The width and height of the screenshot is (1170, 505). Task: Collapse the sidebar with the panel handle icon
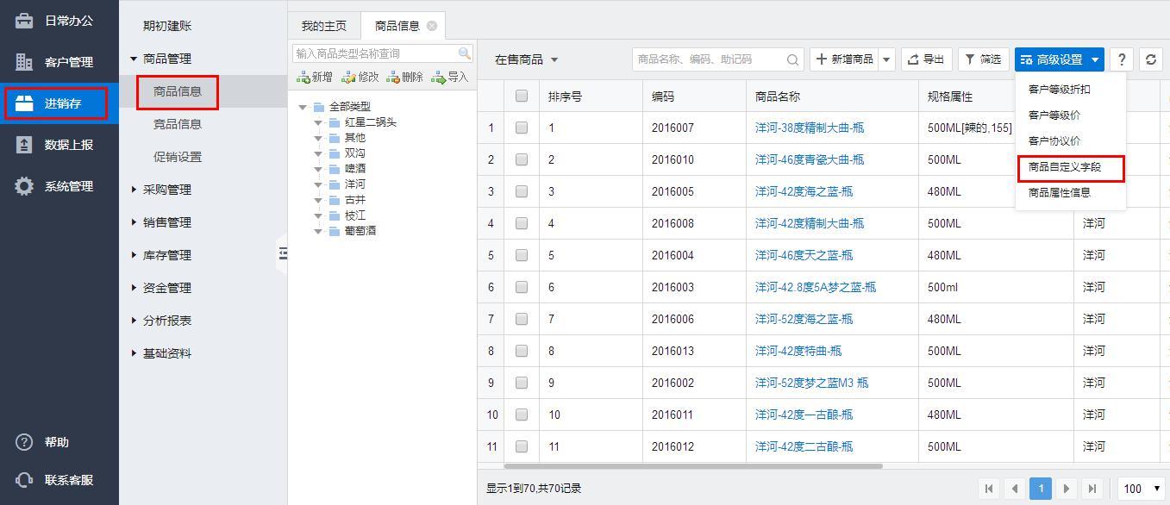(x=282, y=253)
